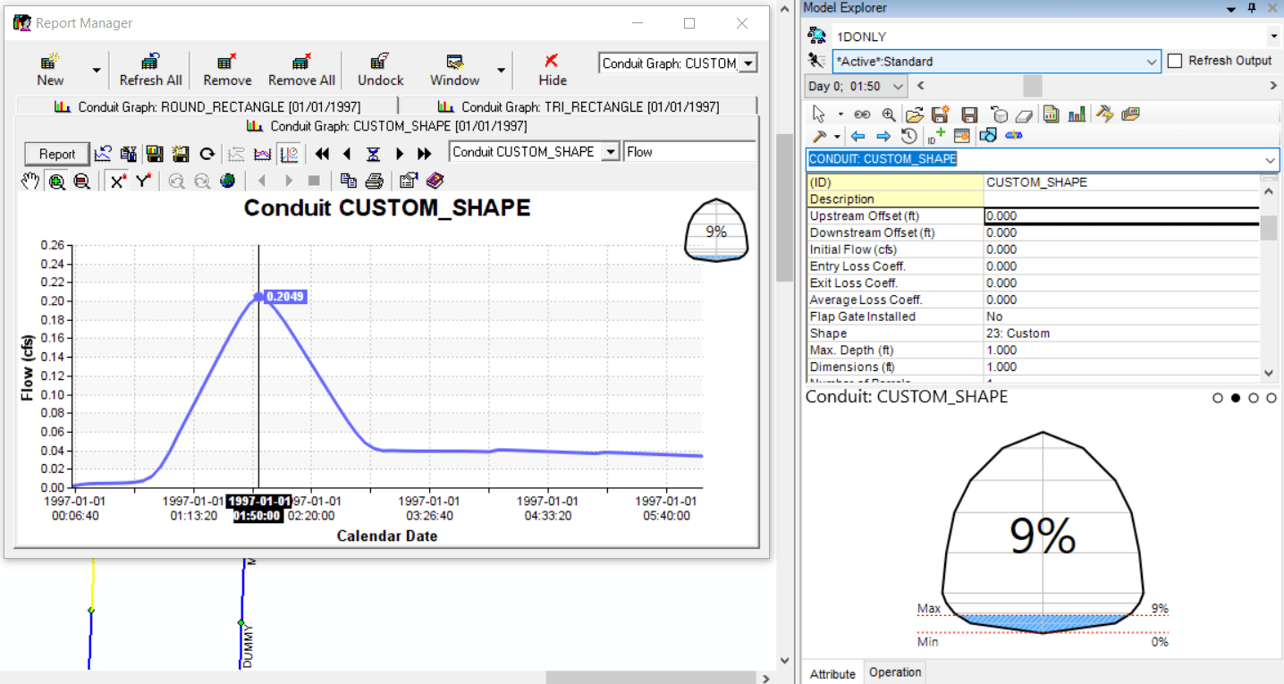Click the blue forward arrow icon

tap(883, 136)
